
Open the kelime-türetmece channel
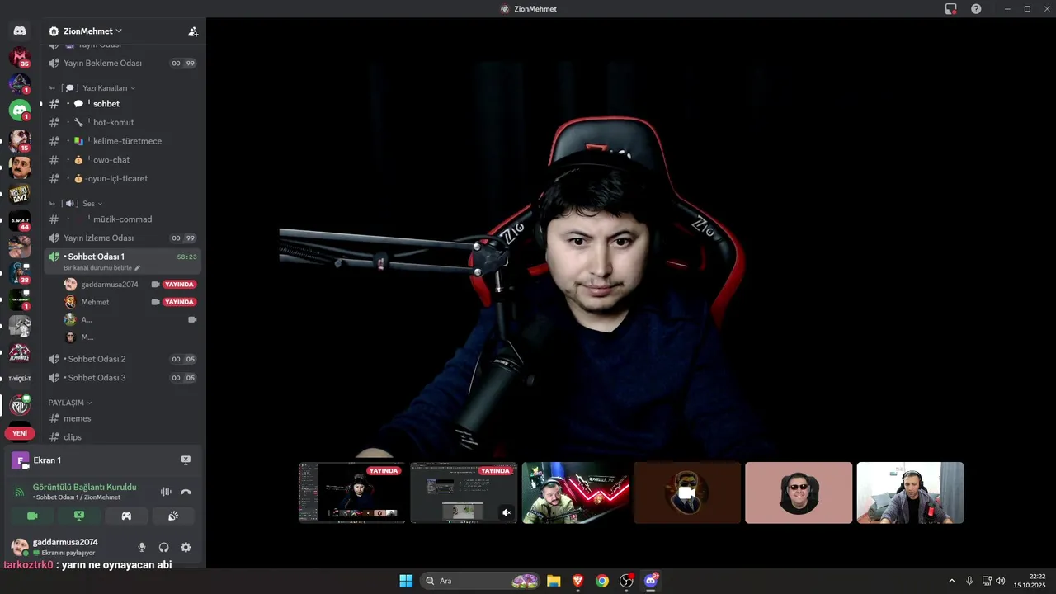pos(122,141)
